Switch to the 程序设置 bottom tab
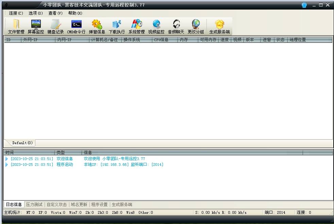Screen dimensions: 334x224 [x=99, y=205]
